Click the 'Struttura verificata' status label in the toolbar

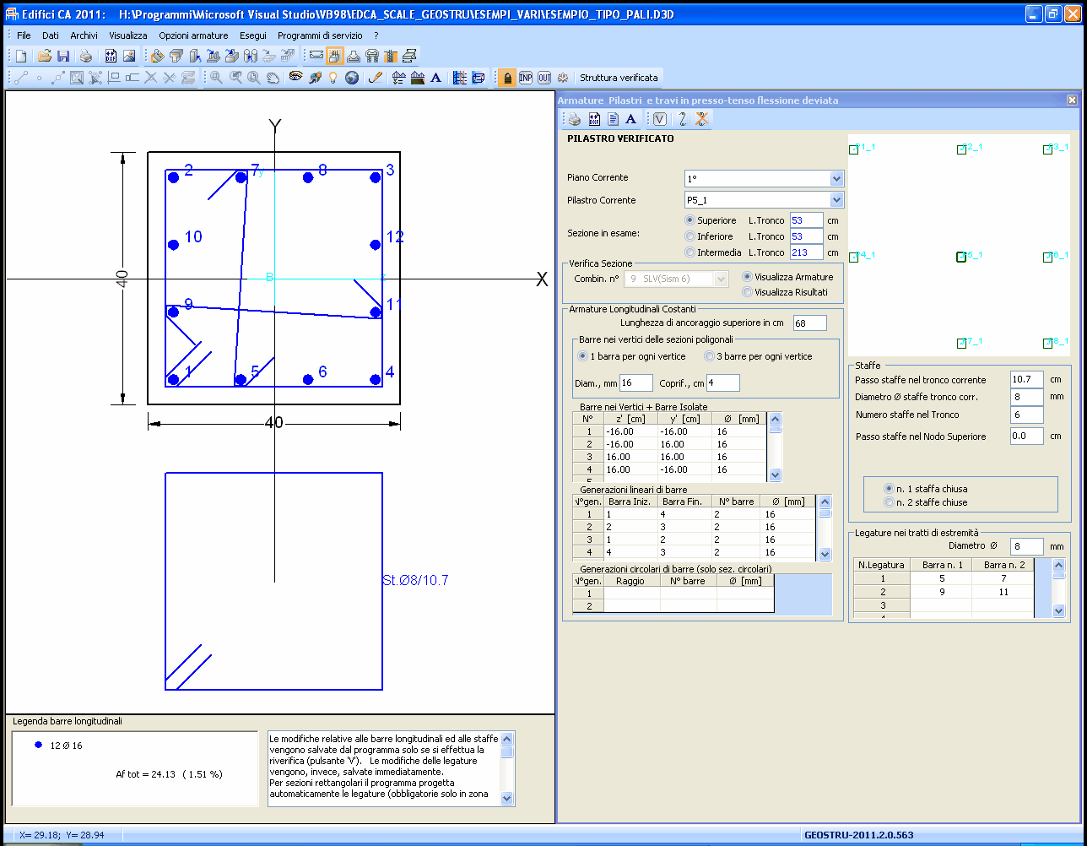coord(619,78)
